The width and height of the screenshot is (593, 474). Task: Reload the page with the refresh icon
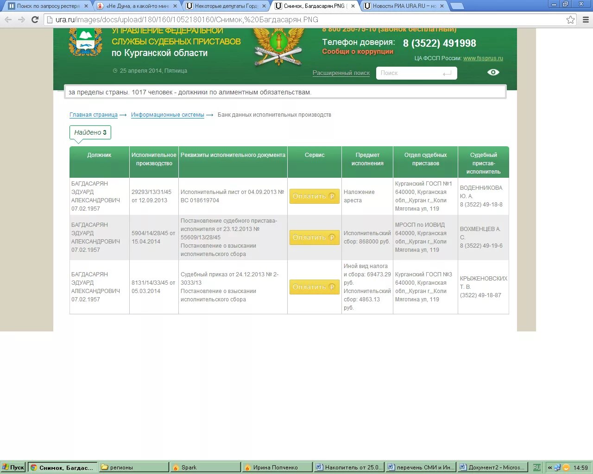click(x=35, y=19)
